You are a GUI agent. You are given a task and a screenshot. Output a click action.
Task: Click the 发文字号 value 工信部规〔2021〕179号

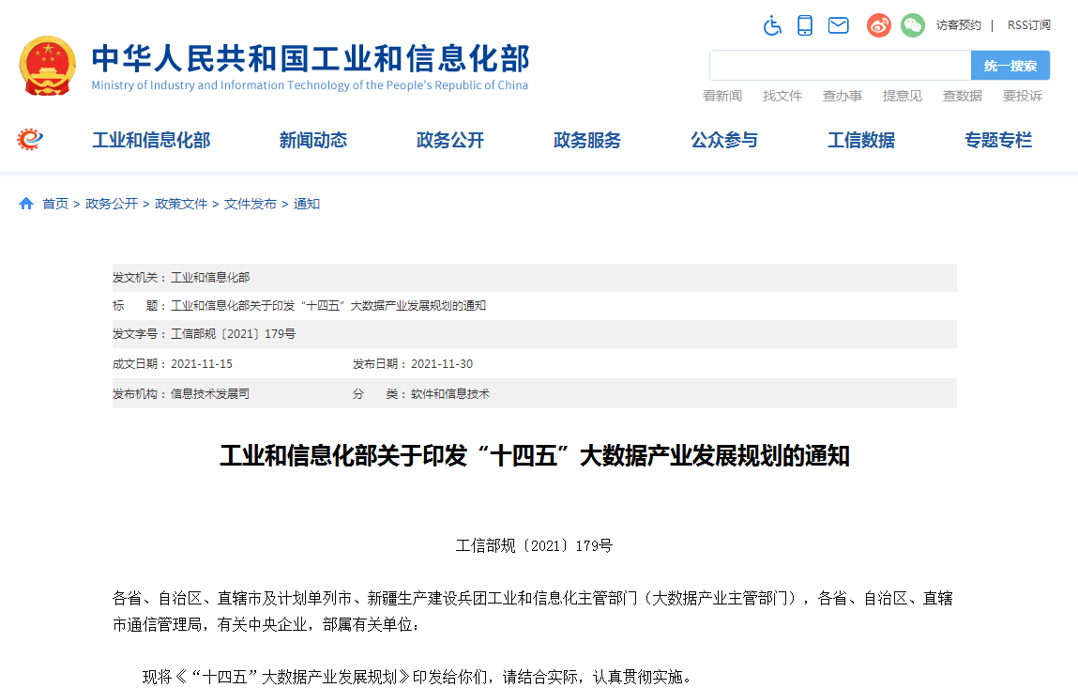click(x=233, y=334)
